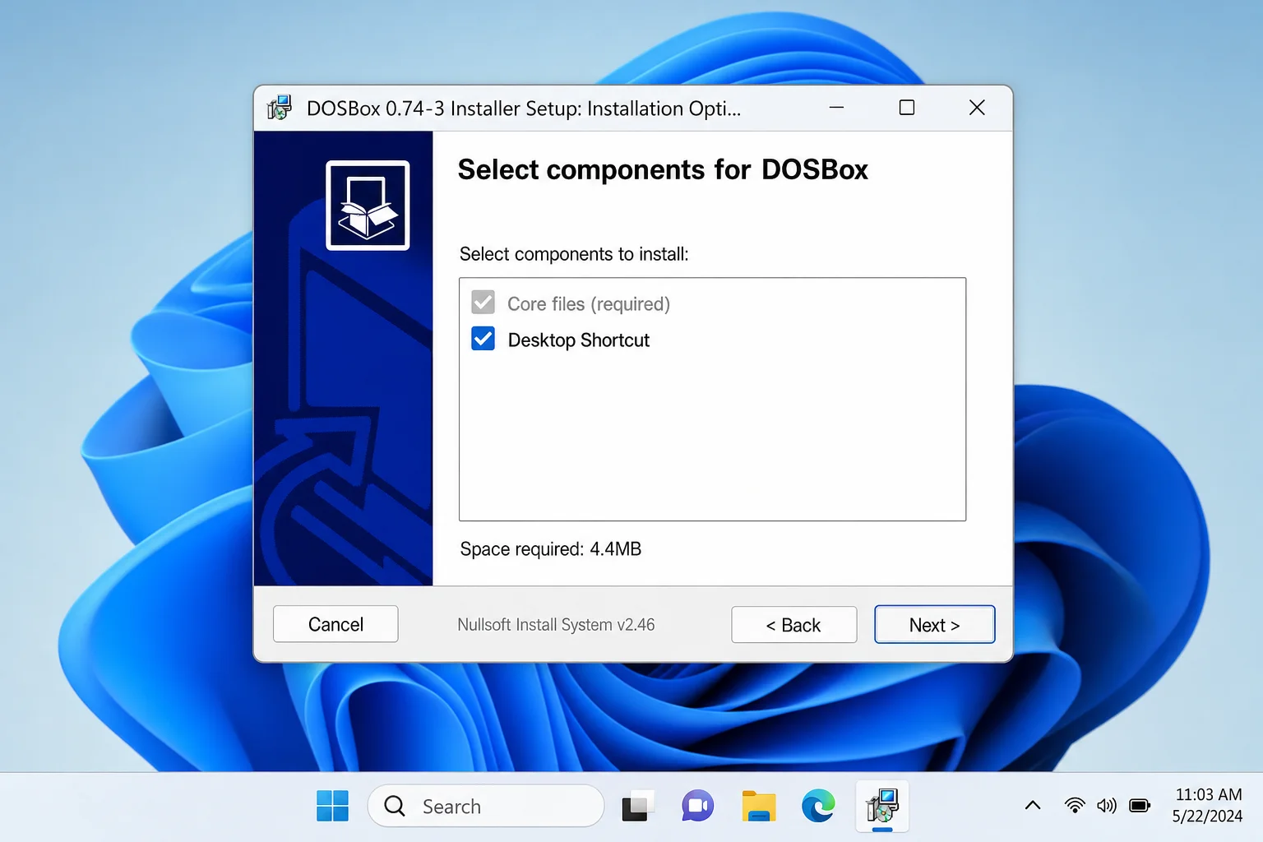Viewport: 1263px width, 842px height.
Task: Click the DOSBox installer title bar icon
Action: tap(280, 108)
